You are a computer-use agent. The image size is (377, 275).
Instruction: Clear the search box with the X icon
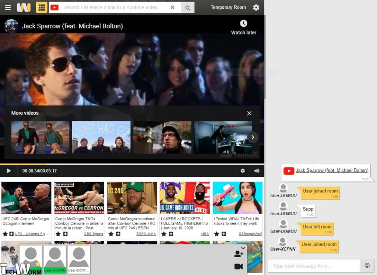click(173, 7)
